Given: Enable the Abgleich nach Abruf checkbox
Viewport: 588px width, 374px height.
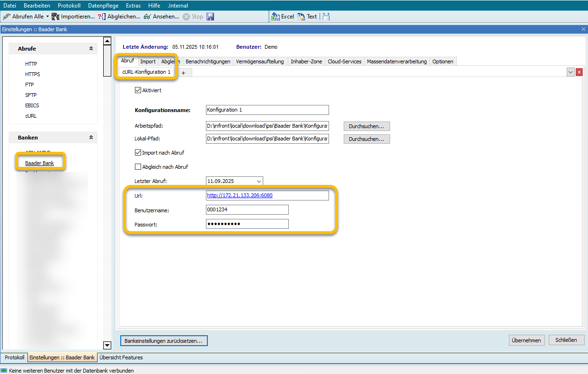Looking at the screenshot, I should (x=138, y=167).
